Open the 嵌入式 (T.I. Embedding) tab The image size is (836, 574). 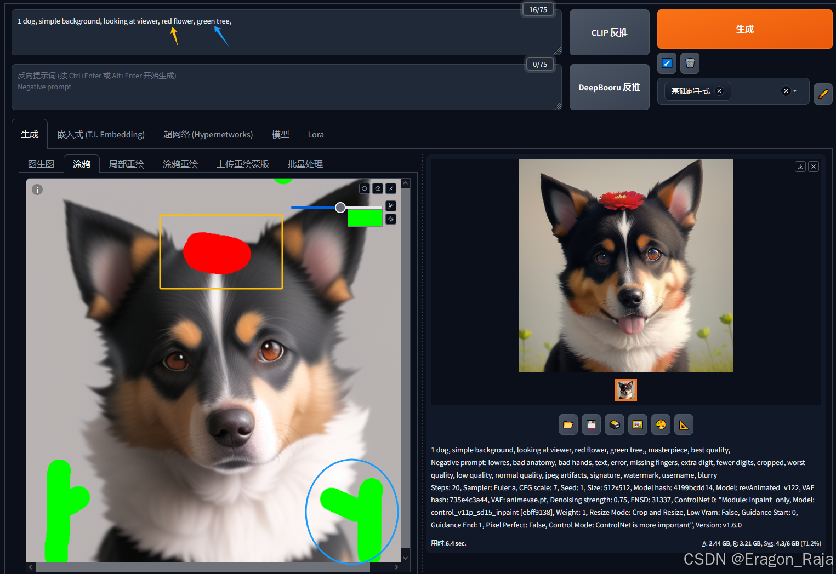tap(101, 134)
